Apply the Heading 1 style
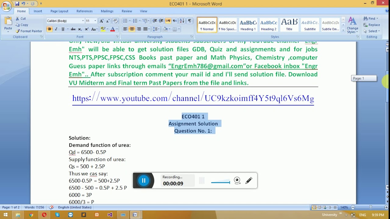The image size is (390, 219). click(x=248, y=25)
